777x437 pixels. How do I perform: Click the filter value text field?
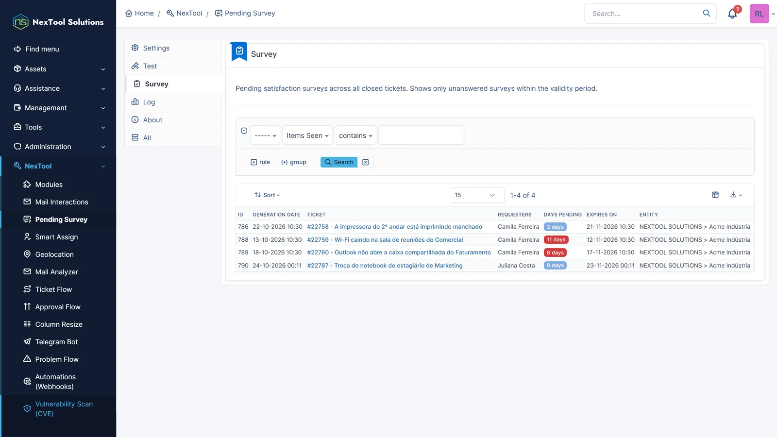tap(421, 135)
